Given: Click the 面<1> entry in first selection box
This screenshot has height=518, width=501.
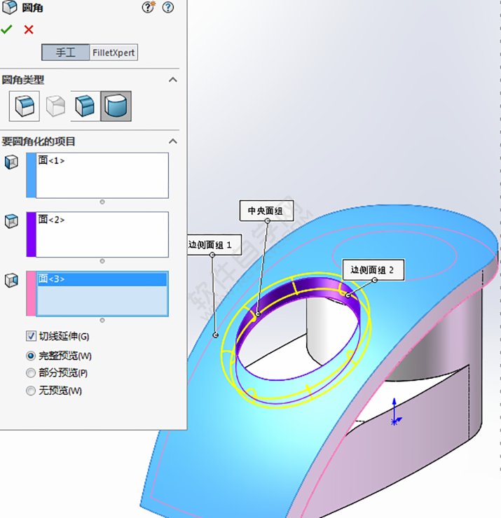Looking at the screenshot, I should point(51,160).
